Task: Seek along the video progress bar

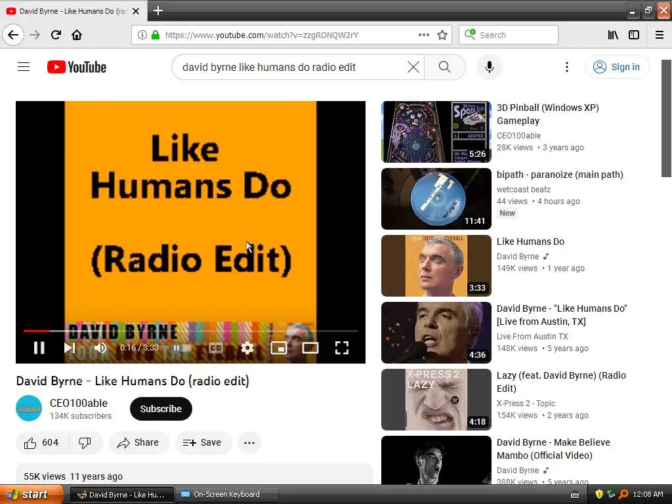Action: click(190, 331)
